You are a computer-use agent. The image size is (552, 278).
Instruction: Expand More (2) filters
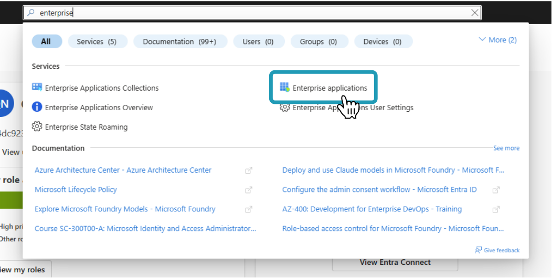(x=498, y=40)
